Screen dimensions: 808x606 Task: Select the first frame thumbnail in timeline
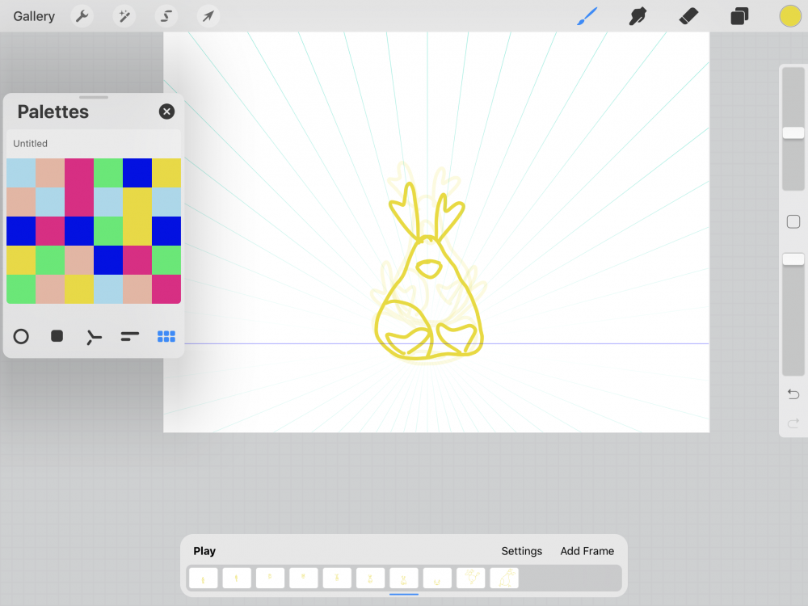pyautogui.click(x=203, y=579)
